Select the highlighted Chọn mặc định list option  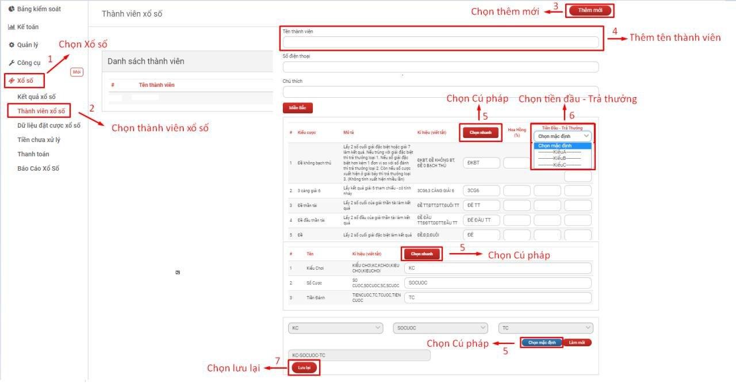(x=562, y=146)
